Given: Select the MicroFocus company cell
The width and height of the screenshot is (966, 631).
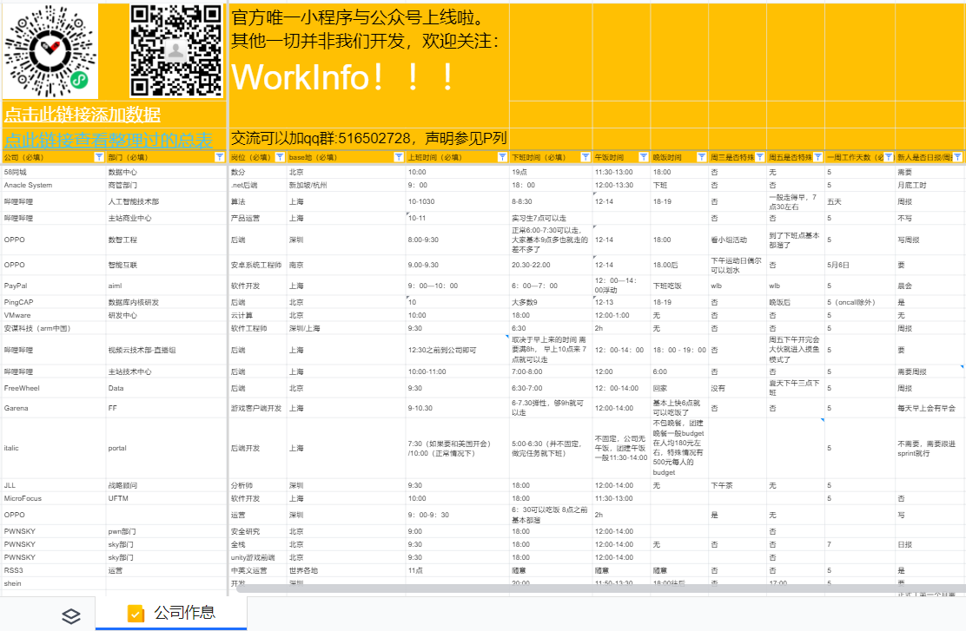Looking at the screenshot, I should 54,499.
